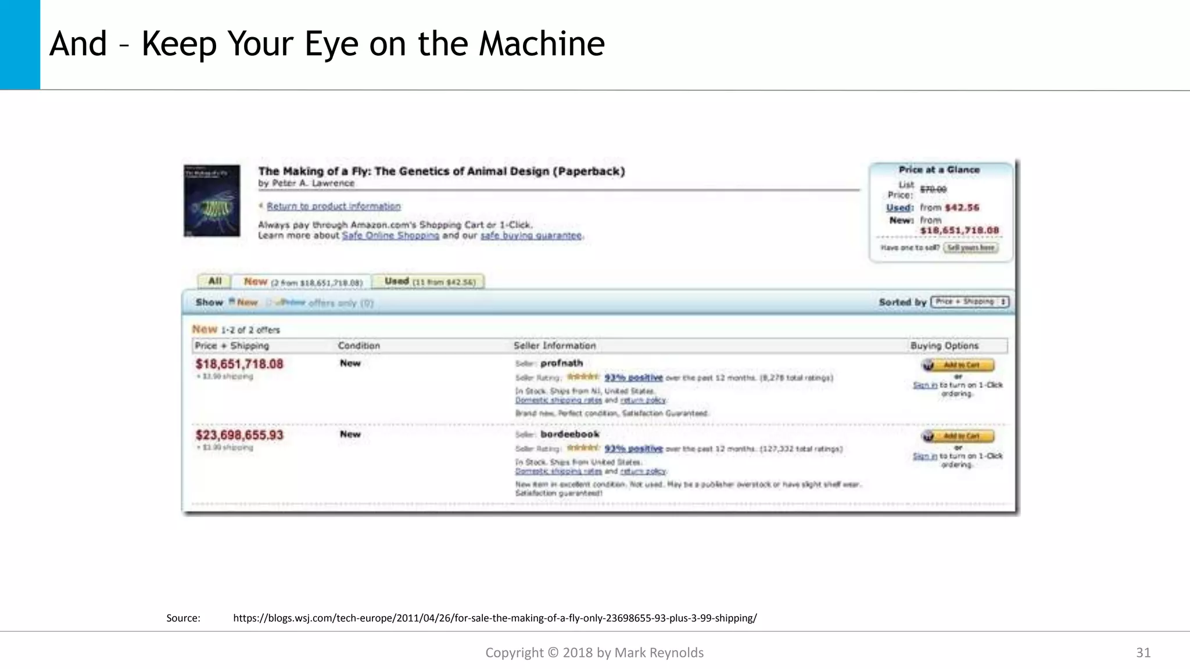
Task: Click the profnath 93% positive rating link
Action: [633, 377]
